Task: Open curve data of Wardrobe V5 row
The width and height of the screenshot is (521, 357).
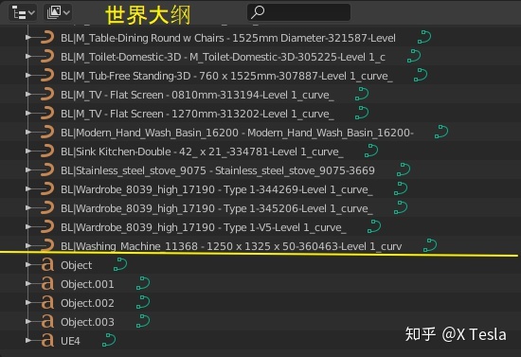Action: pyautogui.click(x=374, y=226)
